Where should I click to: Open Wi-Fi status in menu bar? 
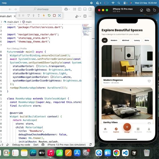point(113,3)
